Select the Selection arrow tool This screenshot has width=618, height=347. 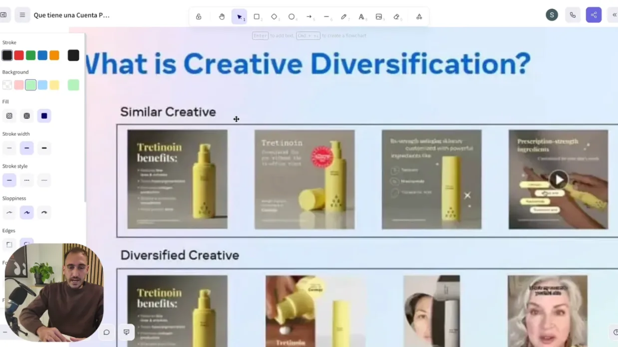point(239,16)
